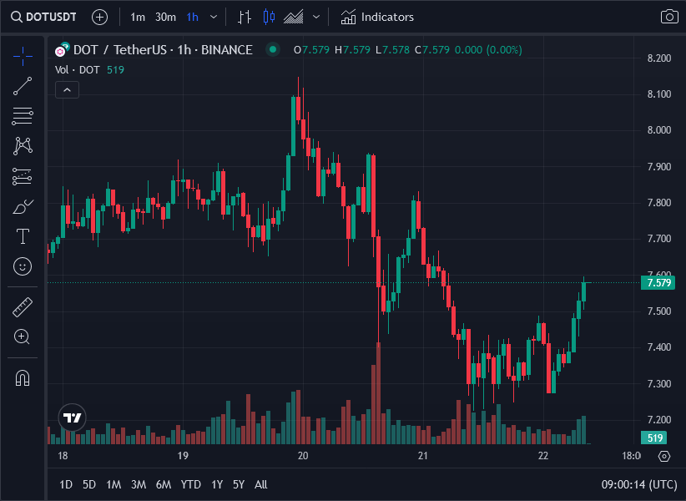The height and width of the screenshot is (501, 686).
Task: Select the brush drawing tool
Action: [x=22, y=205]
